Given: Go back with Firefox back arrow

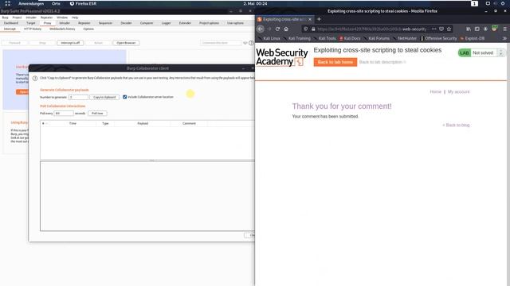Looking at the screenshot, I should tap(261, 29).
